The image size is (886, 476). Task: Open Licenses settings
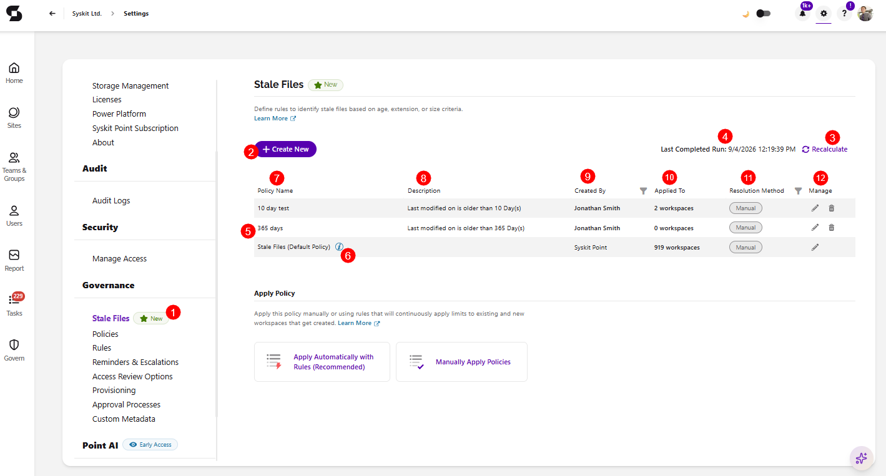click(x=107, y=99)
